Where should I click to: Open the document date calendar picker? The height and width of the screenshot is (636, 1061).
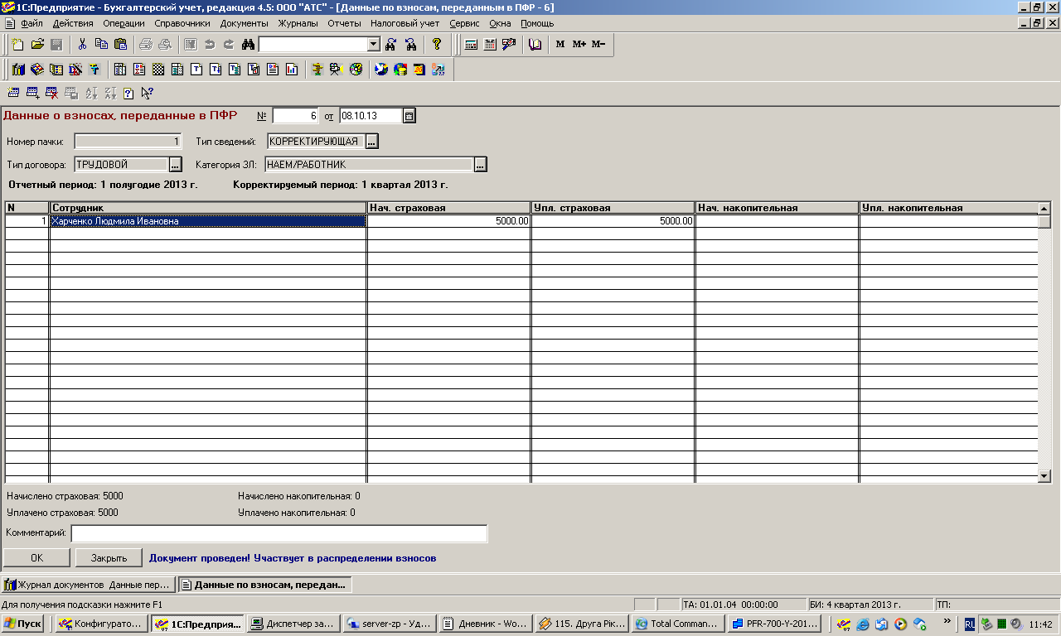click(409, 116)
